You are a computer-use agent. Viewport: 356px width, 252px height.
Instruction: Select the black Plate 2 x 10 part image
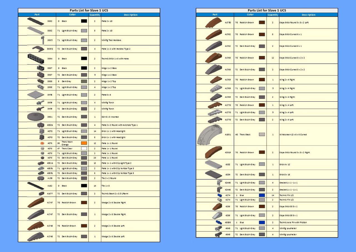pyautogui.click(x=36, y=21)
